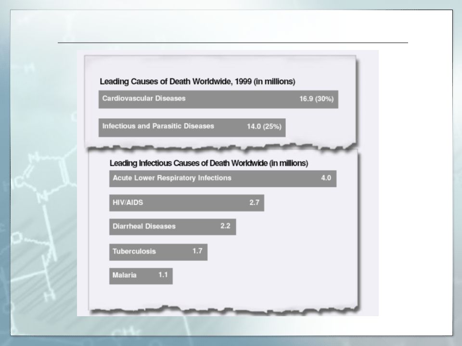This screenshot has width=462, height=346.
Task: Click the '1.1' value
Action: click(163, 275)
